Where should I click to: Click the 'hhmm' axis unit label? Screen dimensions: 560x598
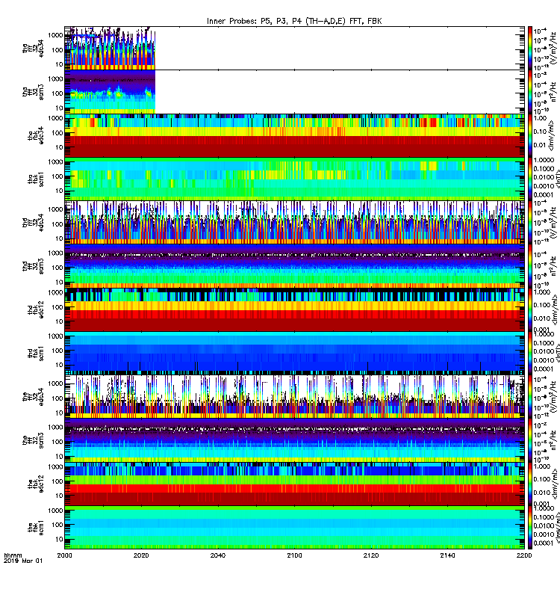13,555
